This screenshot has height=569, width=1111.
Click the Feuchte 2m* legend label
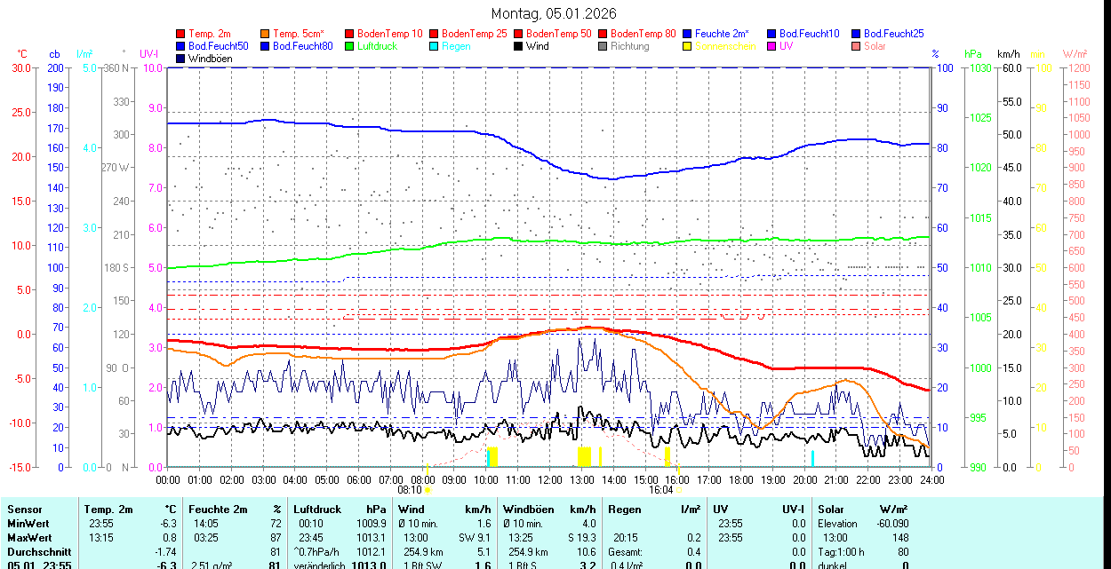pos(722,34)
